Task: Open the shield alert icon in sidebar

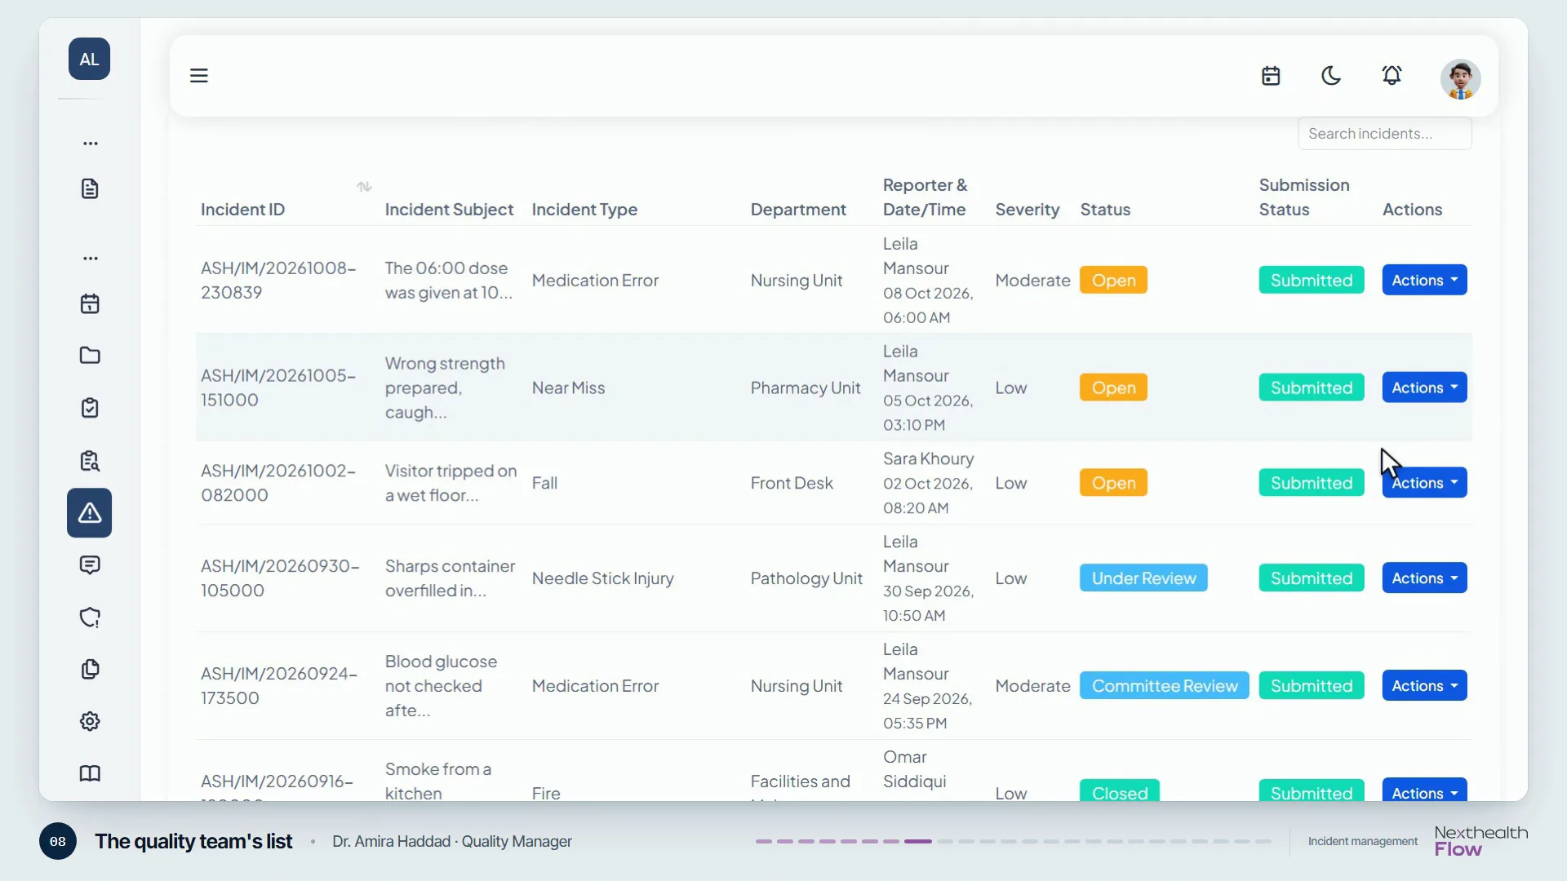Action: pos(90,618)
